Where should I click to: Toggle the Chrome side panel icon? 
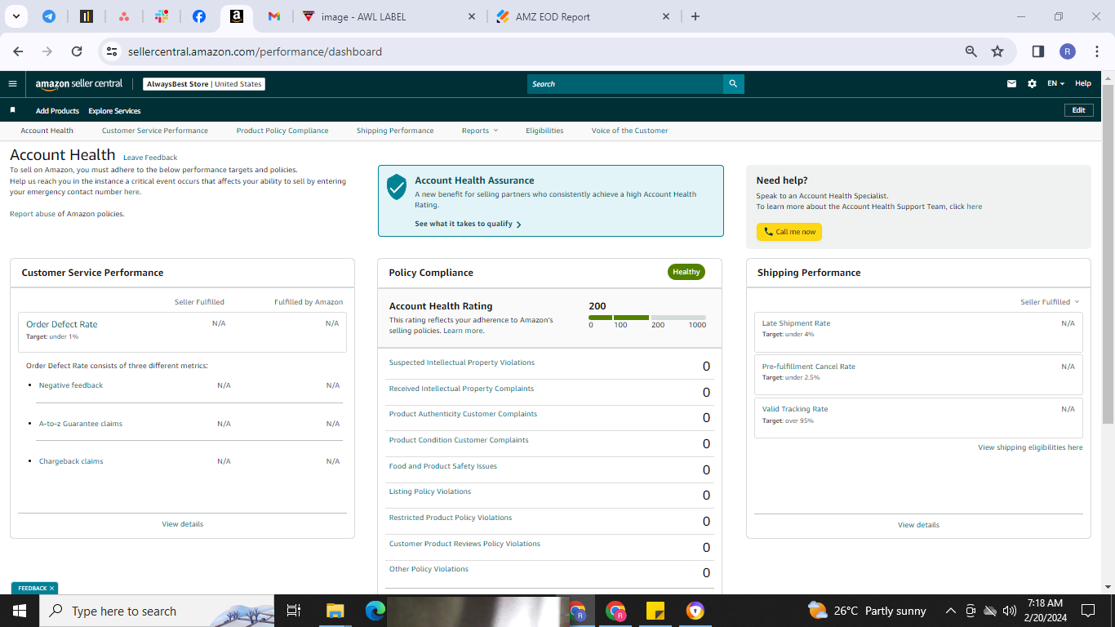(x=1038, y=51)
